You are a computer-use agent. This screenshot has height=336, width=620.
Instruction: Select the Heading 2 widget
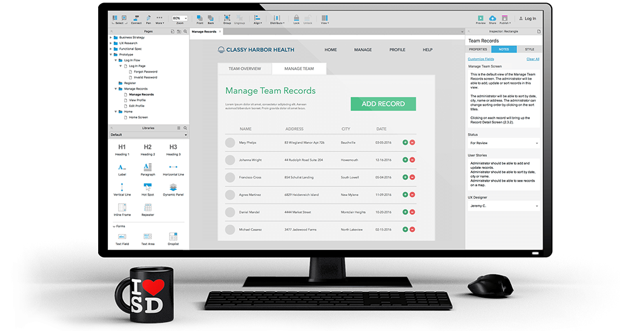(148, 150)
